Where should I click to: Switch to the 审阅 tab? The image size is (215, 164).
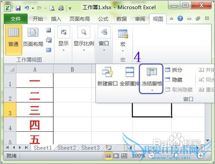click(140, 19)
